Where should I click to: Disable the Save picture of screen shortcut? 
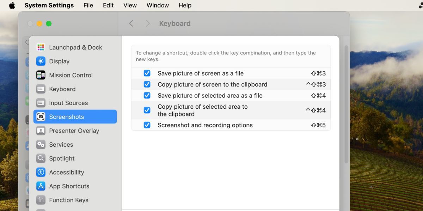coord(147,73)
